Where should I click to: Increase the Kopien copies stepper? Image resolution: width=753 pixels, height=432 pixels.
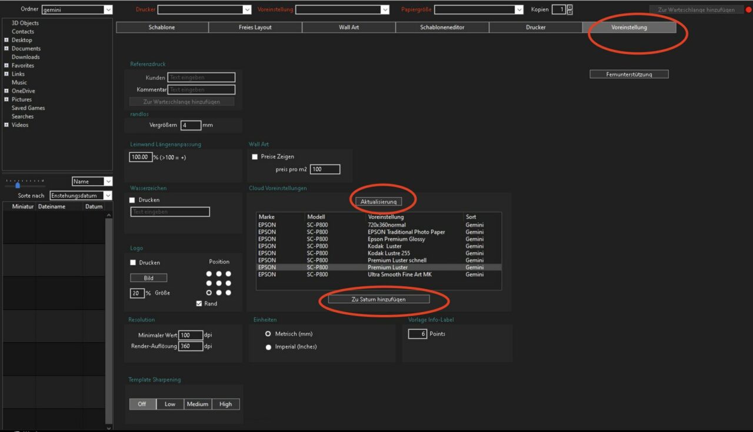tap(569, 7)
